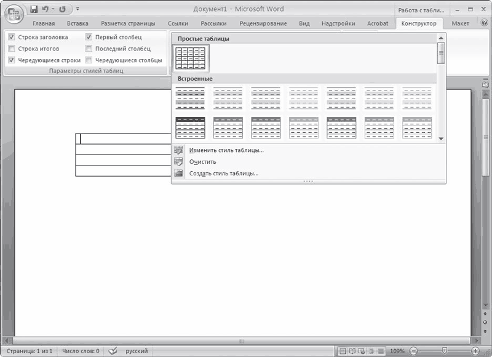The height and width of the screenshot is (357, 492).
Task: Click the Save icon in quick access toolbar
Action: point(34,9)
